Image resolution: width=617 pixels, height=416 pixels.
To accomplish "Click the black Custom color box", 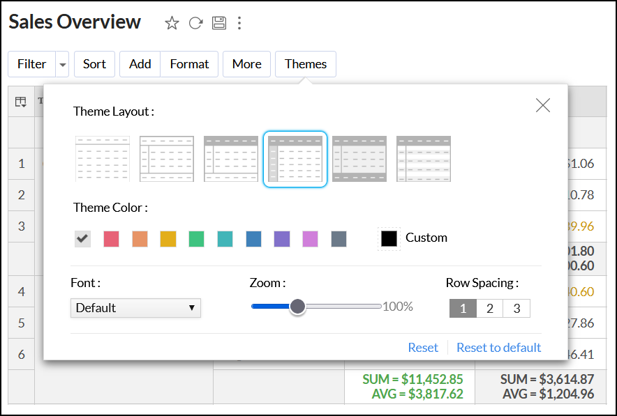I will point(389,238).
